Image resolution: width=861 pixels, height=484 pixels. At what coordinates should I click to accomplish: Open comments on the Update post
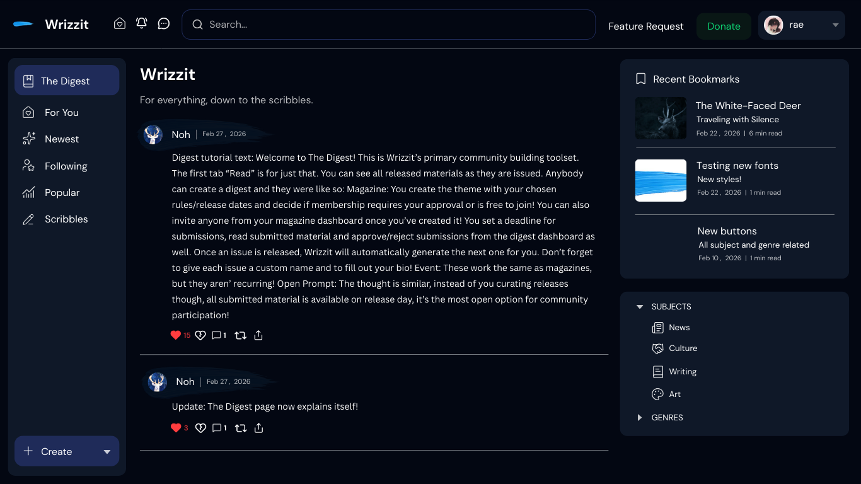coord(219,428)
